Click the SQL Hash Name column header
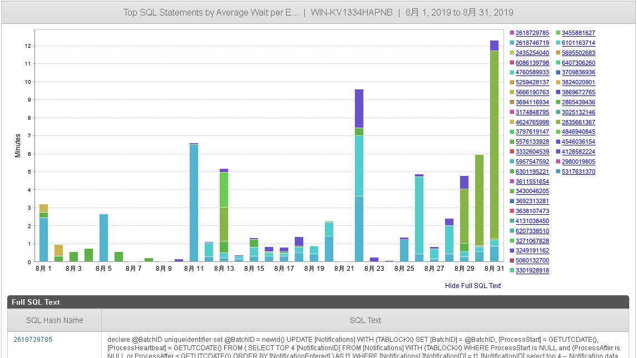This screenshot has height=358, width=637. click(x=55, y=320)
